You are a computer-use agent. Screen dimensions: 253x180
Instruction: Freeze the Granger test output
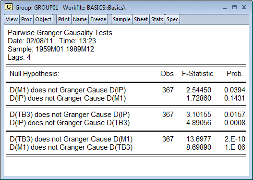click(98, 19)
